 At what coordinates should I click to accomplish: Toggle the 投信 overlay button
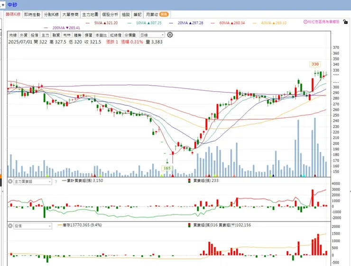[x=35, y=35]
